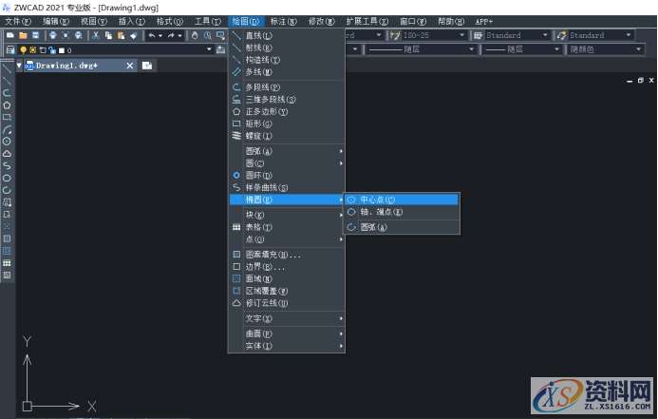The height and width of the screenshot is (419, 658).
Task: Click the Open folder icon
Action: (23, 35)
